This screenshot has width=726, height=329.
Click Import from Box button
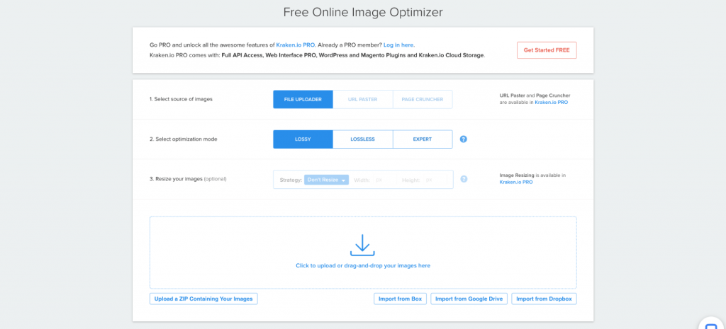coord(400,299)
